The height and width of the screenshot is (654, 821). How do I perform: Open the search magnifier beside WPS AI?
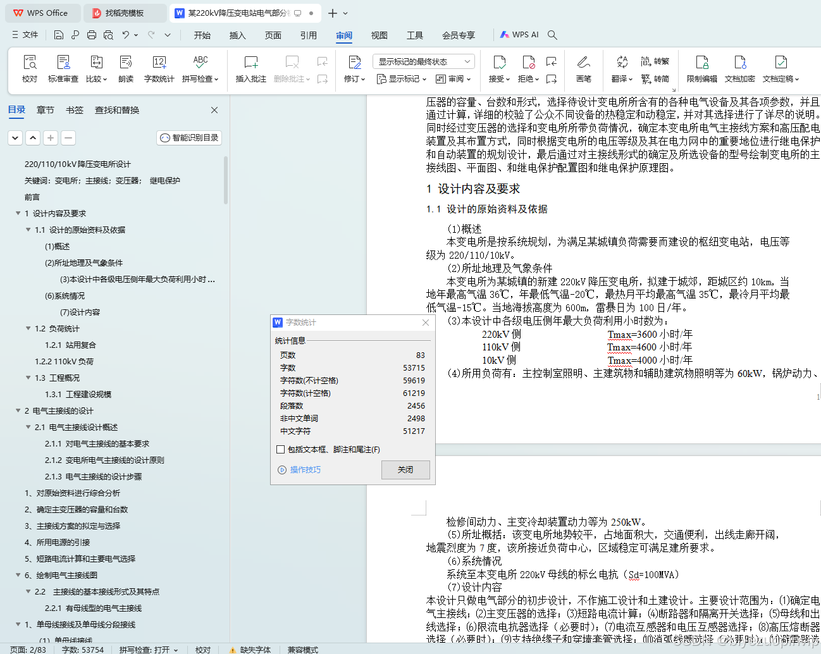(552, 35)
